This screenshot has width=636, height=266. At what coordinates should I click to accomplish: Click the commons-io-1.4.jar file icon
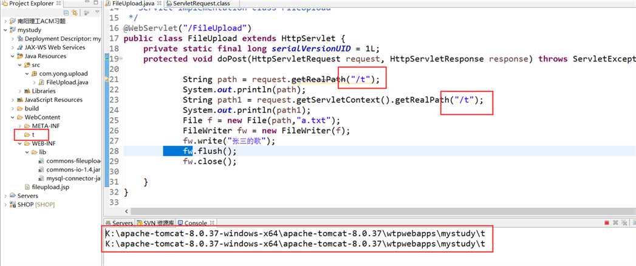41,170
